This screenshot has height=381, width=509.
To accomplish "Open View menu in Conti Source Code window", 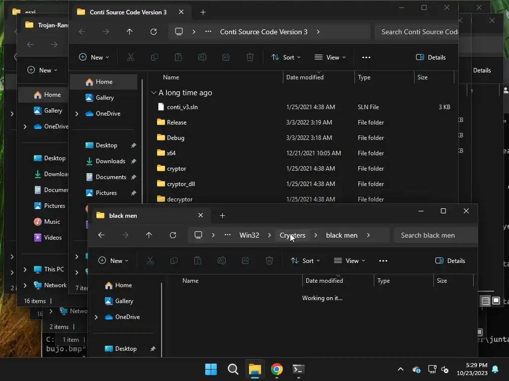I will coord(330,58).
